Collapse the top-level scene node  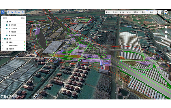point(2,22)
